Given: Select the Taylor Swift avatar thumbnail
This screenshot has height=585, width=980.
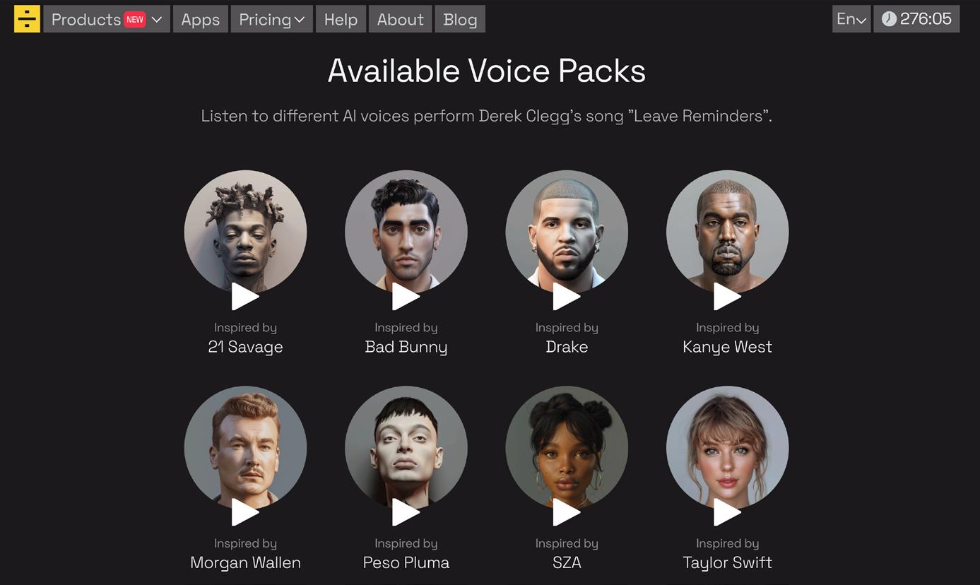Looking at the screenshot, I should (x=727, y=447).
